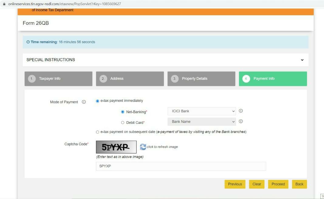The height and width of the screenshot is (199, 324).
Task: Click the clock icon beside Time remaining
Action: click(x=28, y=42)
